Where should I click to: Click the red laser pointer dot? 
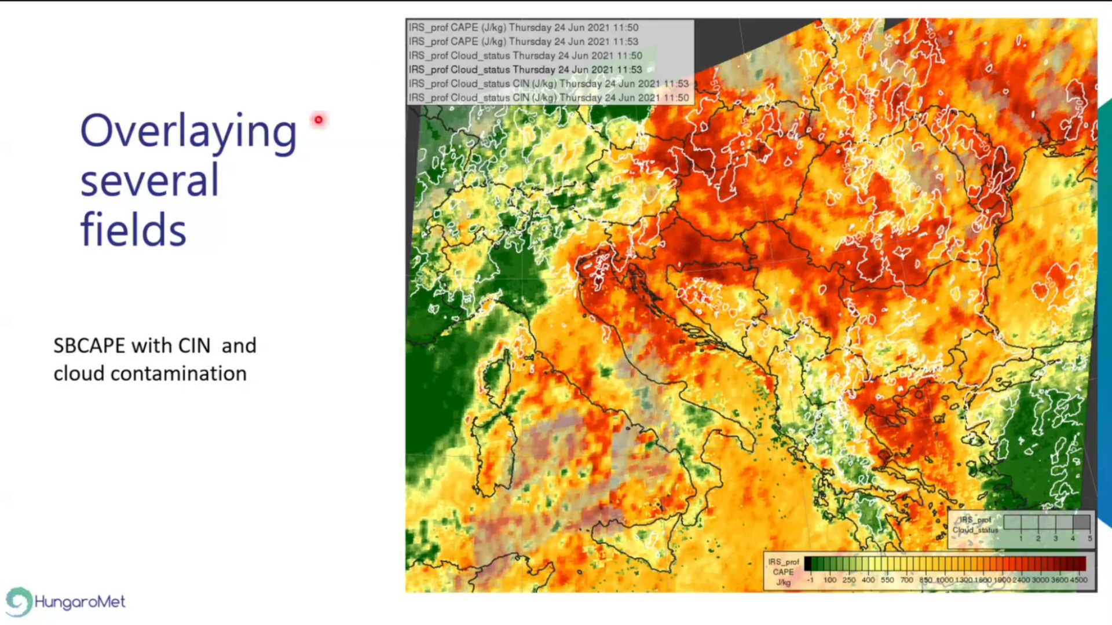click(x=318, y=120)
